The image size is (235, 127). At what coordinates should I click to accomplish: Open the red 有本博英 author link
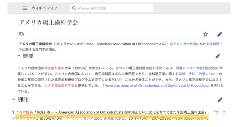point(26,112)
